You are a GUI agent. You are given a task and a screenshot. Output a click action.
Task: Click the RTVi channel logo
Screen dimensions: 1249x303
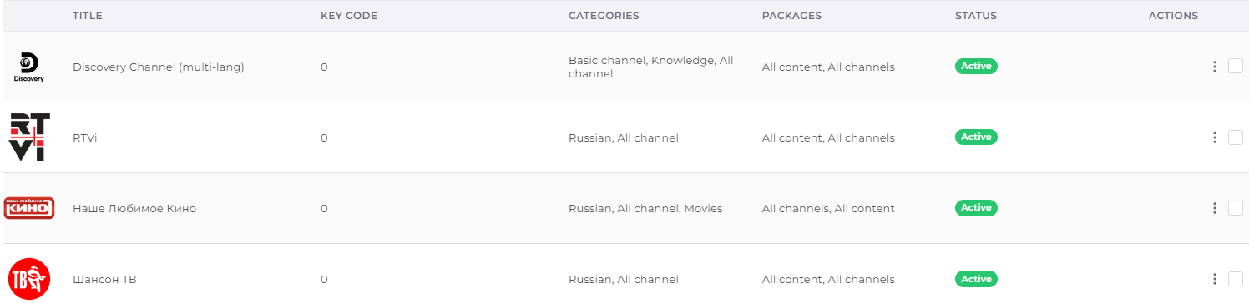click(x=29, y=137)
